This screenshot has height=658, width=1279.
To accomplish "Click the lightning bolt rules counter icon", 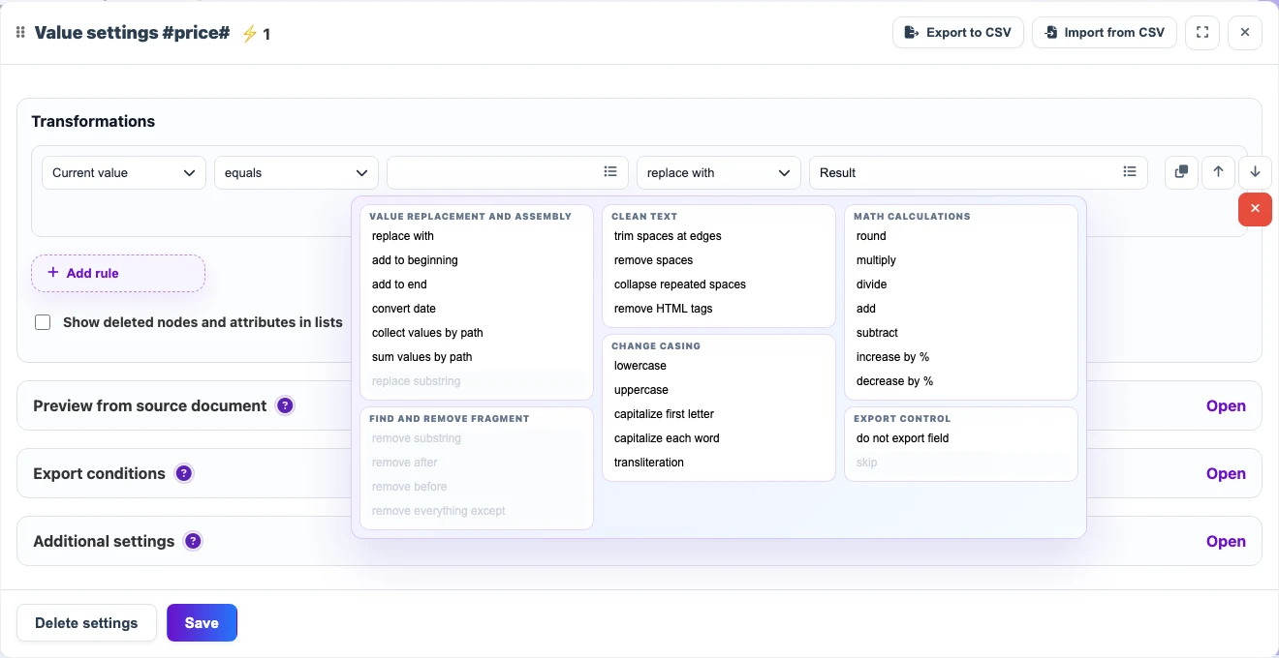I will tap(249, 34).
